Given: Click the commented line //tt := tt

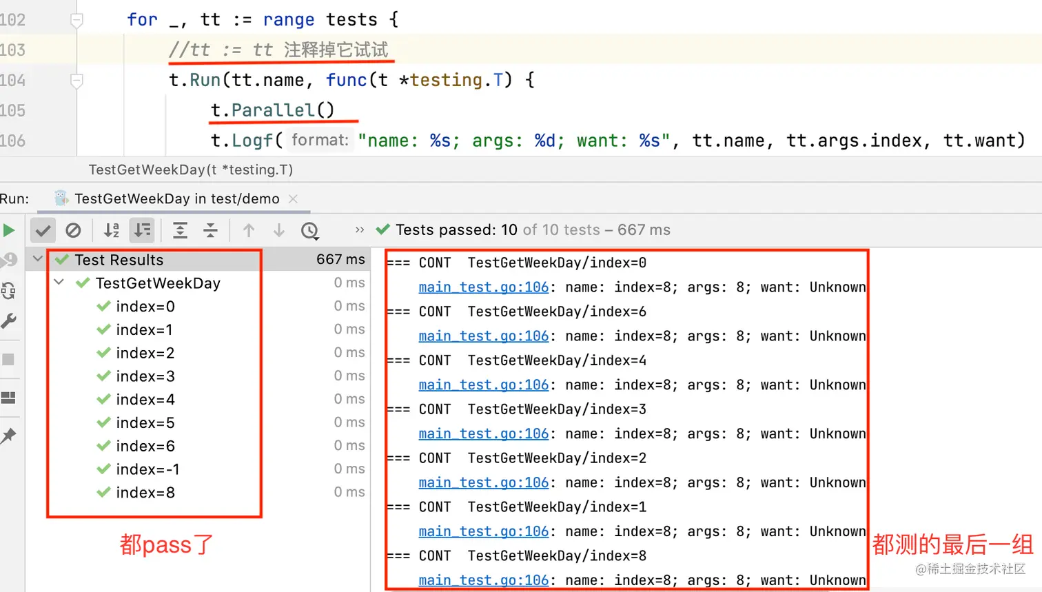Looking at the screenshot, I should (x=278, y=50).
